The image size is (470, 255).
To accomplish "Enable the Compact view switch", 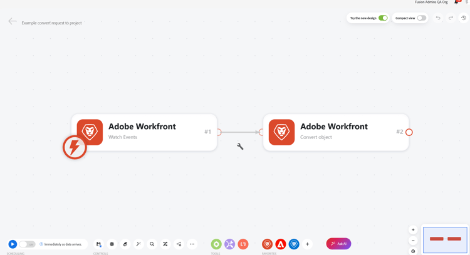I will pos(422,18).
